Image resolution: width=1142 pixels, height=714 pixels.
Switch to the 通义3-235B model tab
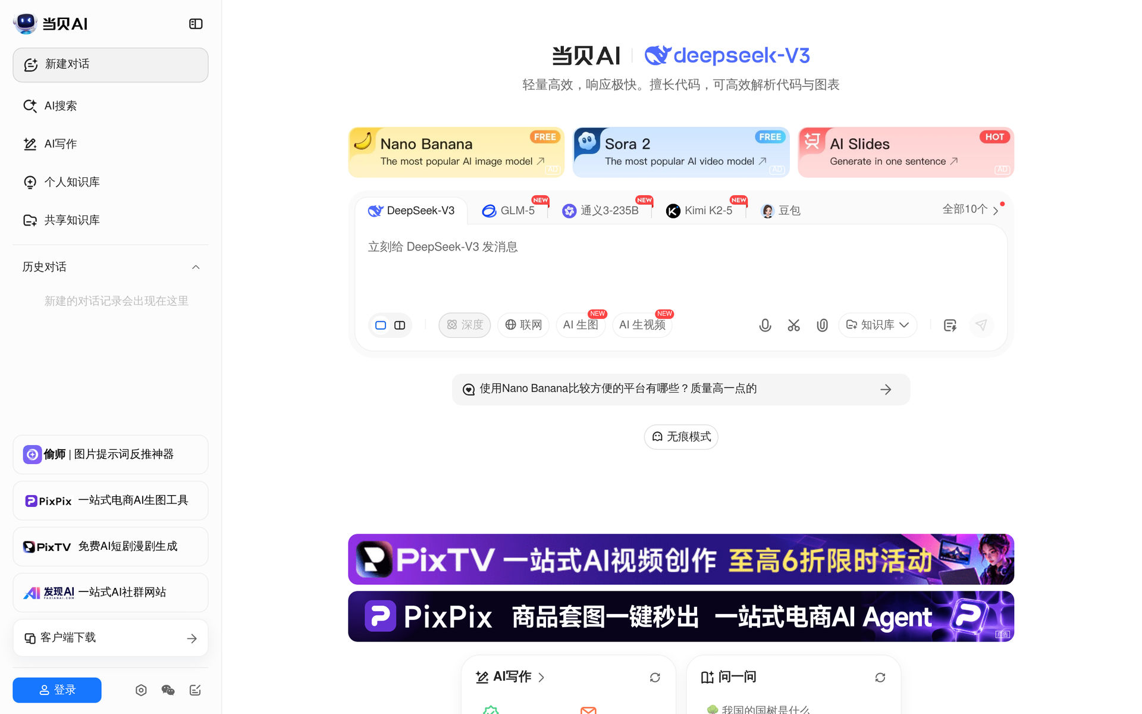601,211
